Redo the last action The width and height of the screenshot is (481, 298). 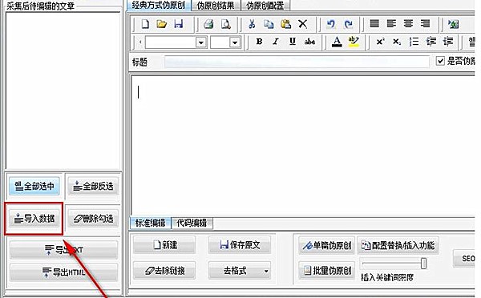point(348,24)
